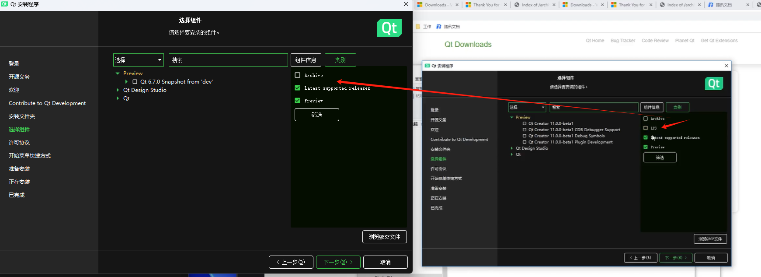This screenshot has height=277, width=761.
Task: Check 'Qt 6.7.0 Snapshot from dev' component box
Action: pos(135,82)
